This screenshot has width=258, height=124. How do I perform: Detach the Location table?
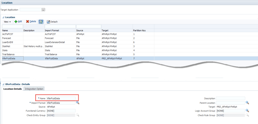click(x=52, y=22)
